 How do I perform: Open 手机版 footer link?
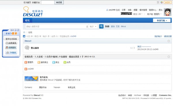pyautogui.click(x=146, y=95)
